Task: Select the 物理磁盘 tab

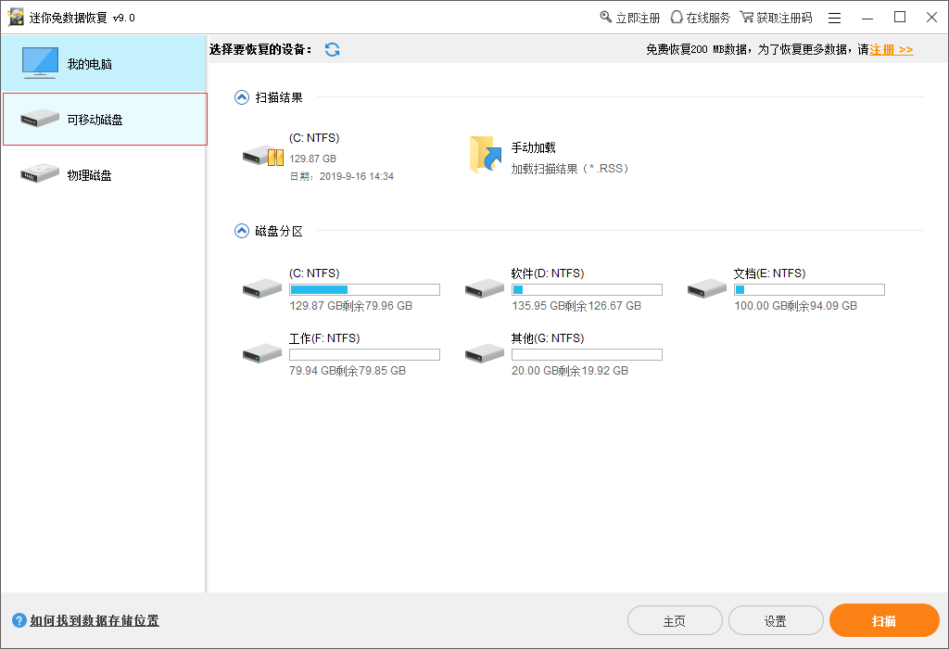Action: (104, 175)
